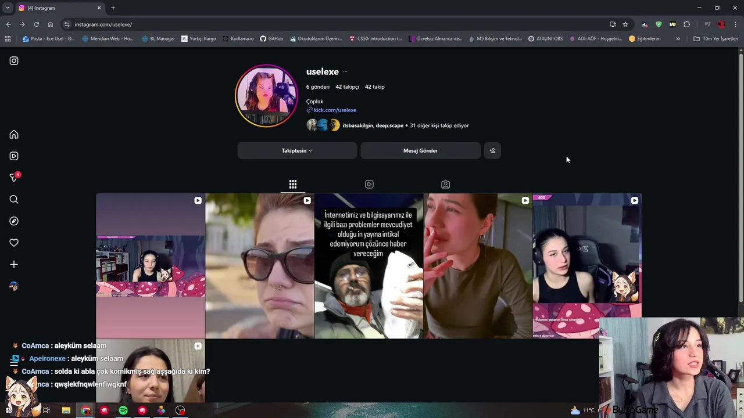Open File Explorer from the taskbar
Viewport: 744px width, 418px height.
pyautogui.click(x=66, y=410)
